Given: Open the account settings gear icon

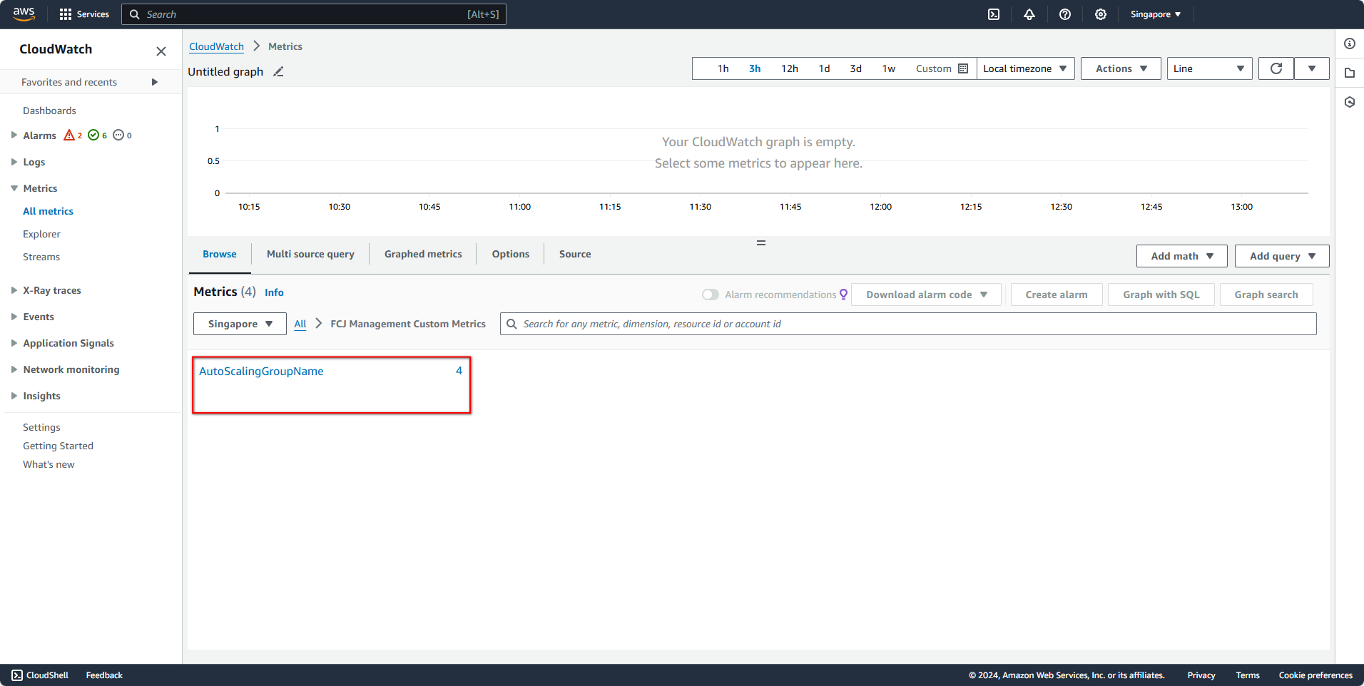Looking at the screenshot, I should (1101, 14).
